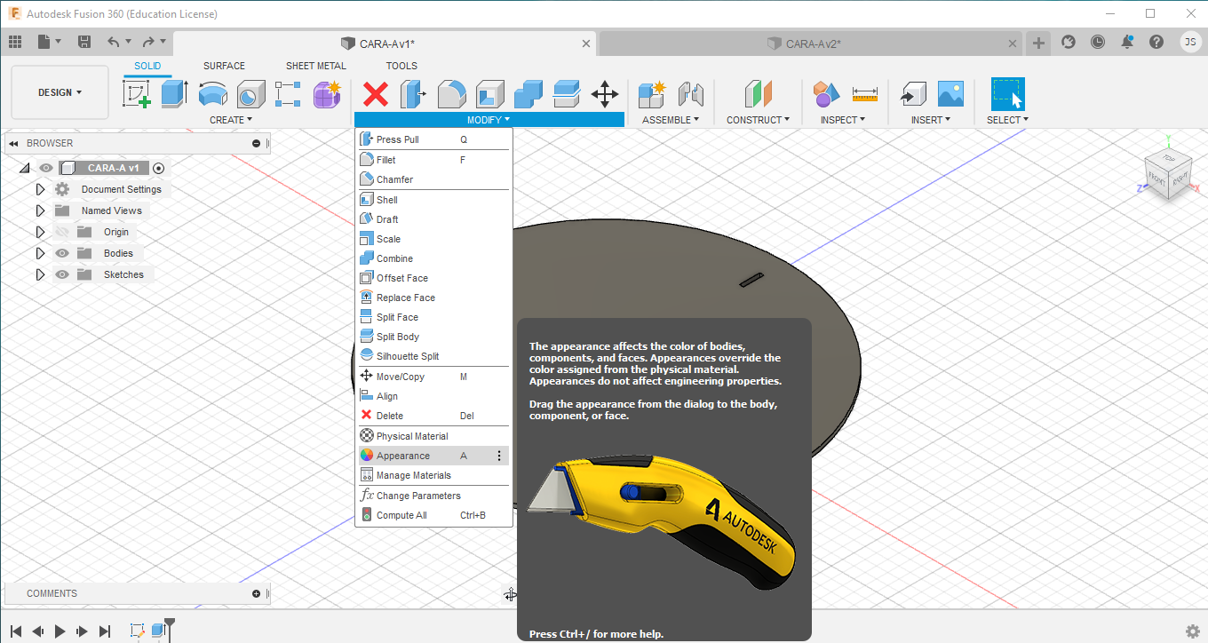Screen dimensions: 1208x643
Task: Toggle visibility of the Sketches folder
Action: [x=62, y=274]
